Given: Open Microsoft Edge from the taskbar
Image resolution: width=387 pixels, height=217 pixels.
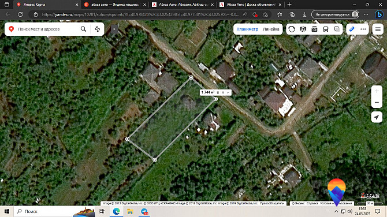Looking at the screenshot, I should [116, 211].
